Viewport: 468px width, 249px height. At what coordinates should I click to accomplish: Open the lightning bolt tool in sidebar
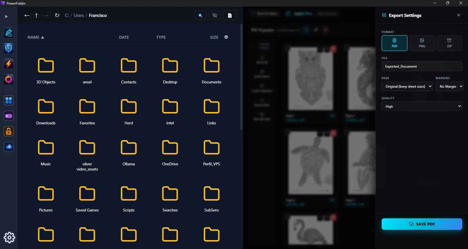click(9, 64)
